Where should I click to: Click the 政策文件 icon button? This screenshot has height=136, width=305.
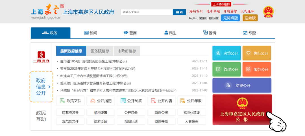[x=71, y=101]
